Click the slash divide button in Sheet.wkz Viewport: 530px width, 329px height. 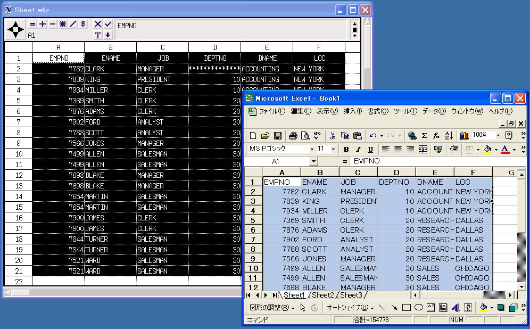pos(73,24)
